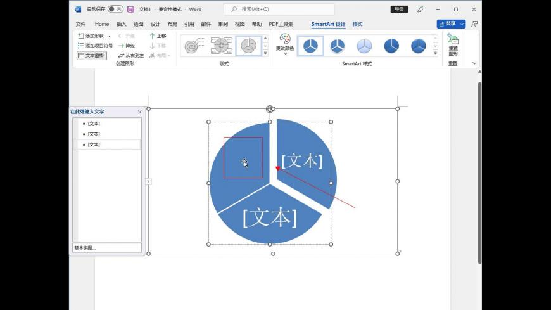The height and width of the screenshot is (310, 551).
Task: Click Add Bullet (添加项目符号) icon
Action: (x=81, y=46)
